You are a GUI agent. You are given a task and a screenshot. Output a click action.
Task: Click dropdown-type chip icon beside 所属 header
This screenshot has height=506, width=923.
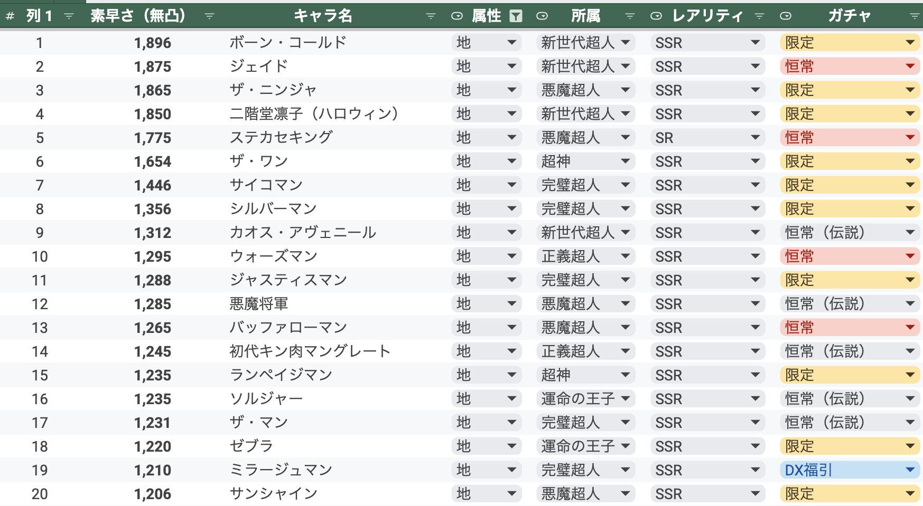tap(542, 16)
